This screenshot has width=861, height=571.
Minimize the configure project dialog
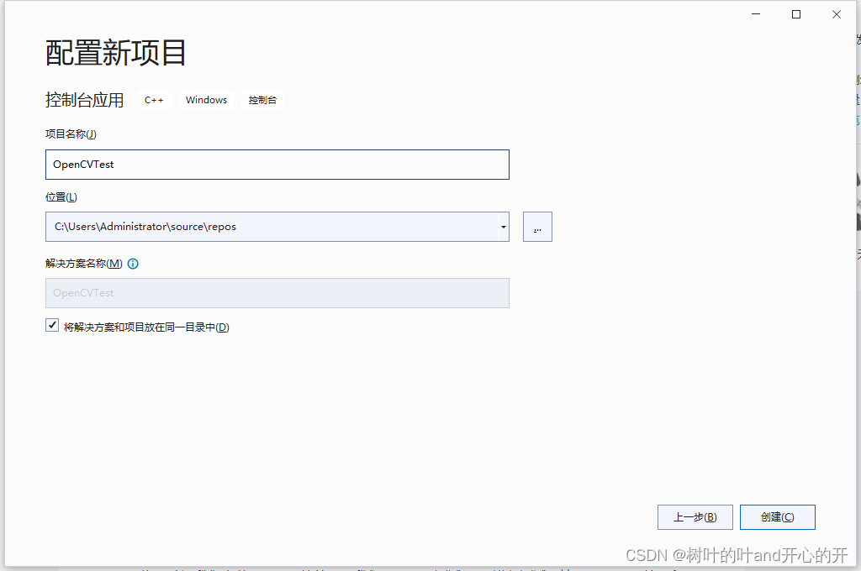click(756, 14)
